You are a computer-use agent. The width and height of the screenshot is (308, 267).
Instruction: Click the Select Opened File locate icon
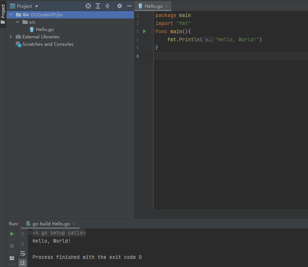(x=88, y=6)
